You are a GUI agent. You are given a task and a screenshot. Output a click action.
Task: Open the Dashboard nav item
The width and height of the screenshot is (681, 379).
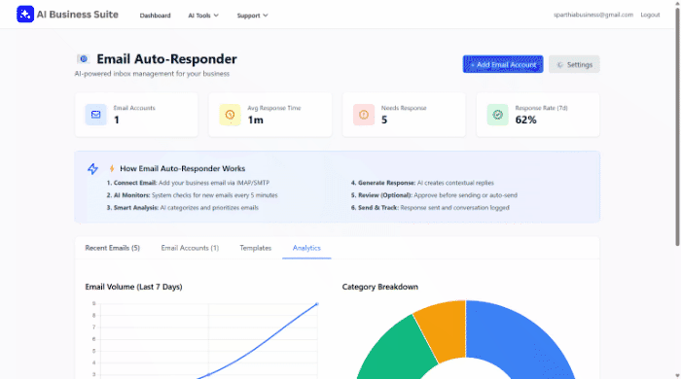(155, 16)
